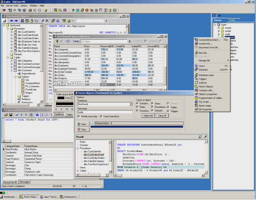Click the green run arrow in query toolbar

coord(21,115)
